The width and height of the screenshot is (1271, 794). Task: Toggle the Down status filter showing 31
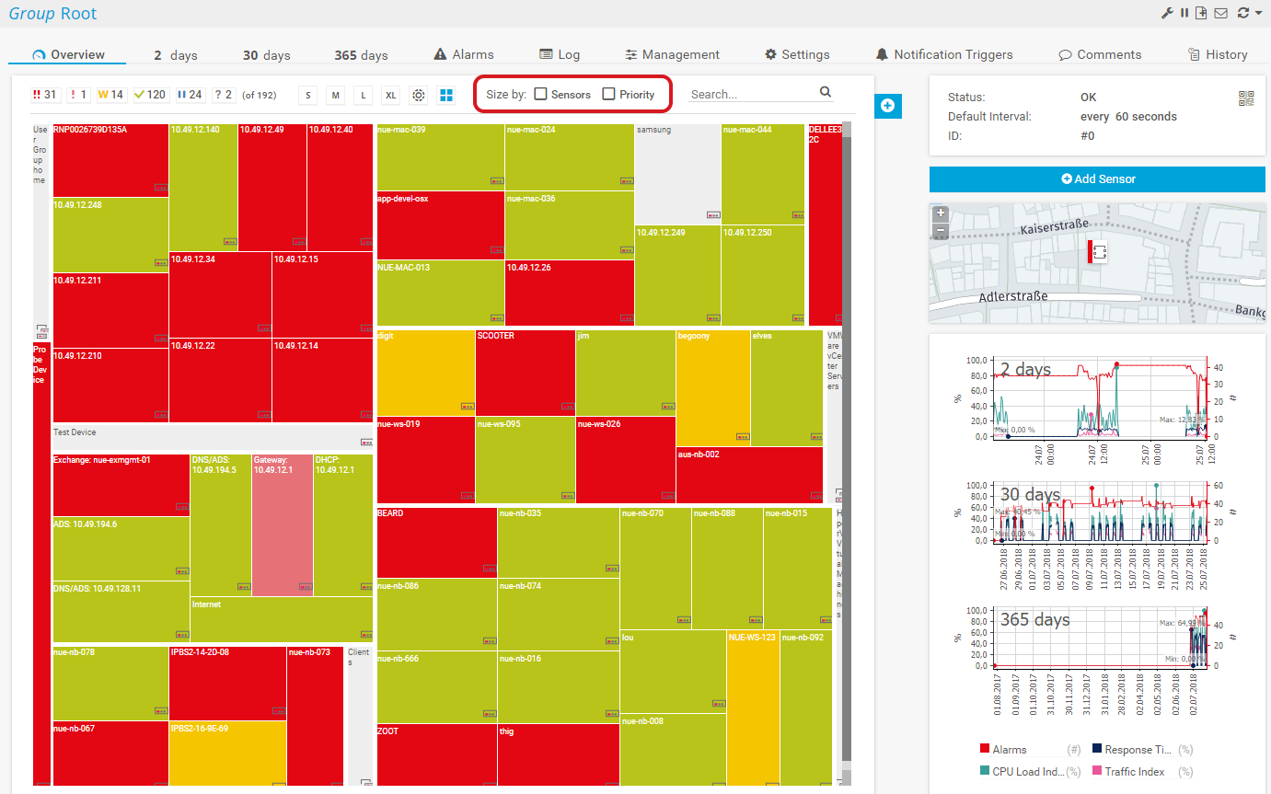[45, 95]
